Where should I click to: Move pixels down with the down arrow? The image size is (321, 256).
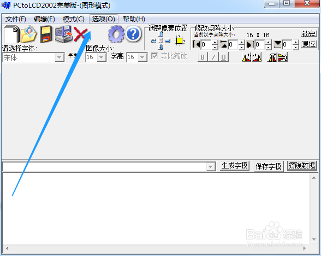point(161,47)
